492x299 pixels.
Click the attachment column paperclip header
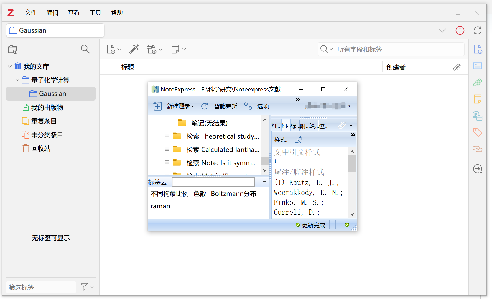tap(457, 67)
